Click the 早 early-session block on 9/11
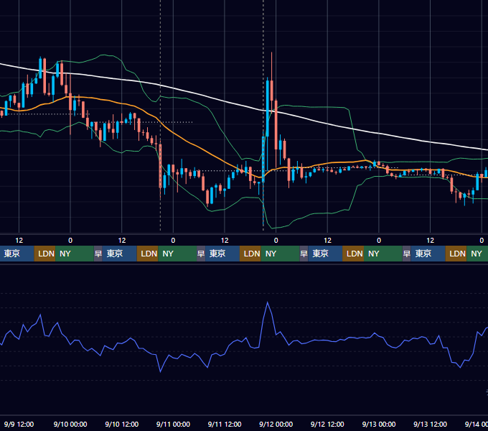488x431 pixels. point(201,254)
